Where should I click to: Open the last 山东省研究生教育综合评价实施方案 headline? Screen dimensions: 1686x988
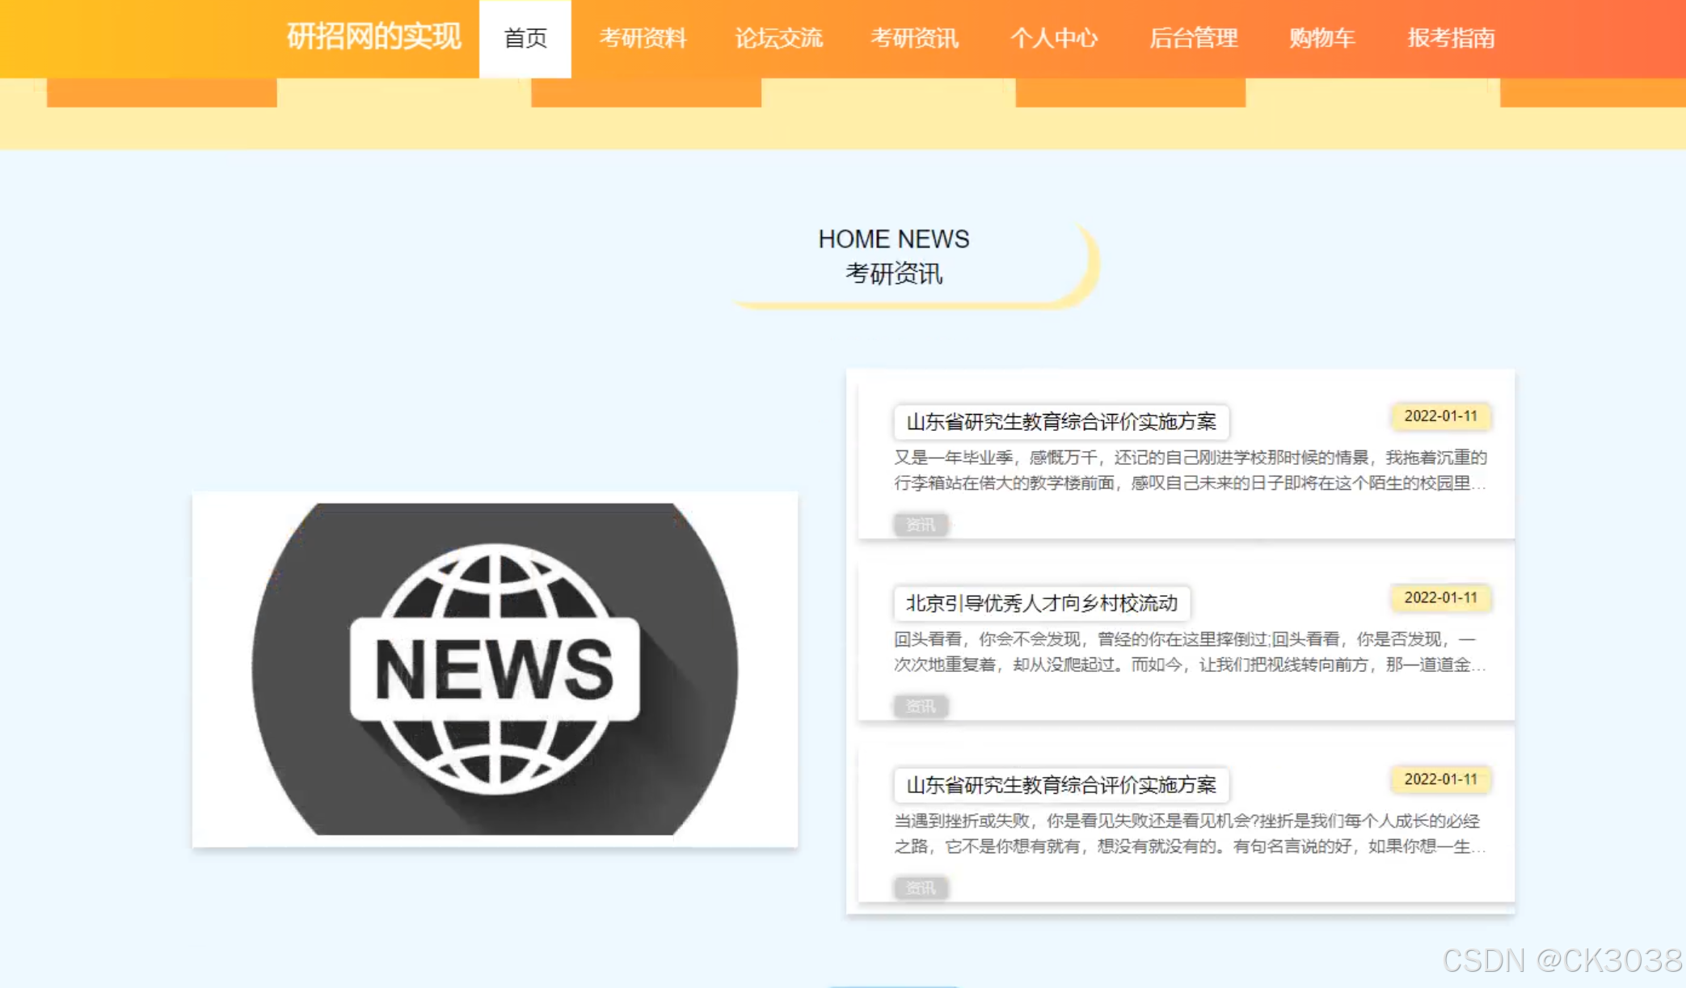[x=1060, y=785]
